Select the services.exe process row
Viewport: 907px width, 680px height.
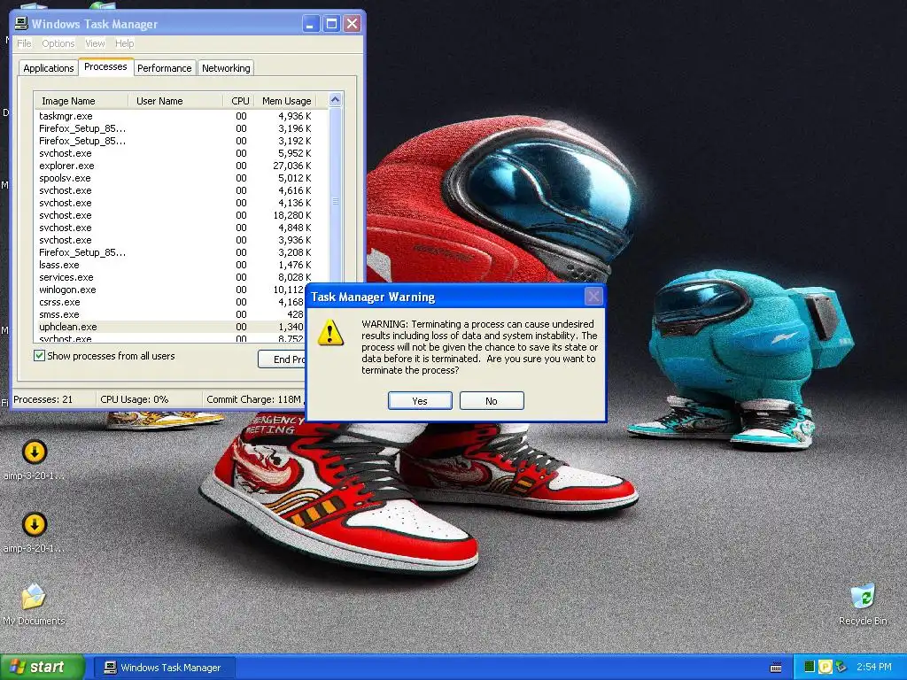click(176, 277)
